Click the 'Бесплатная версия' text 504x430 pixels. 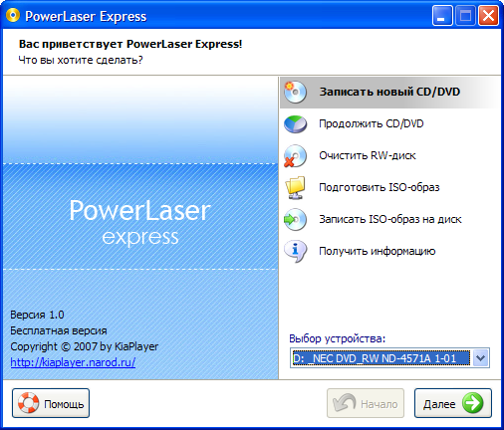click(x=59, y=330)
